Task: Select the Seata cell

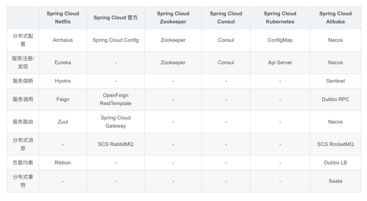Action: pyautogui.click(x=335, y=181)
